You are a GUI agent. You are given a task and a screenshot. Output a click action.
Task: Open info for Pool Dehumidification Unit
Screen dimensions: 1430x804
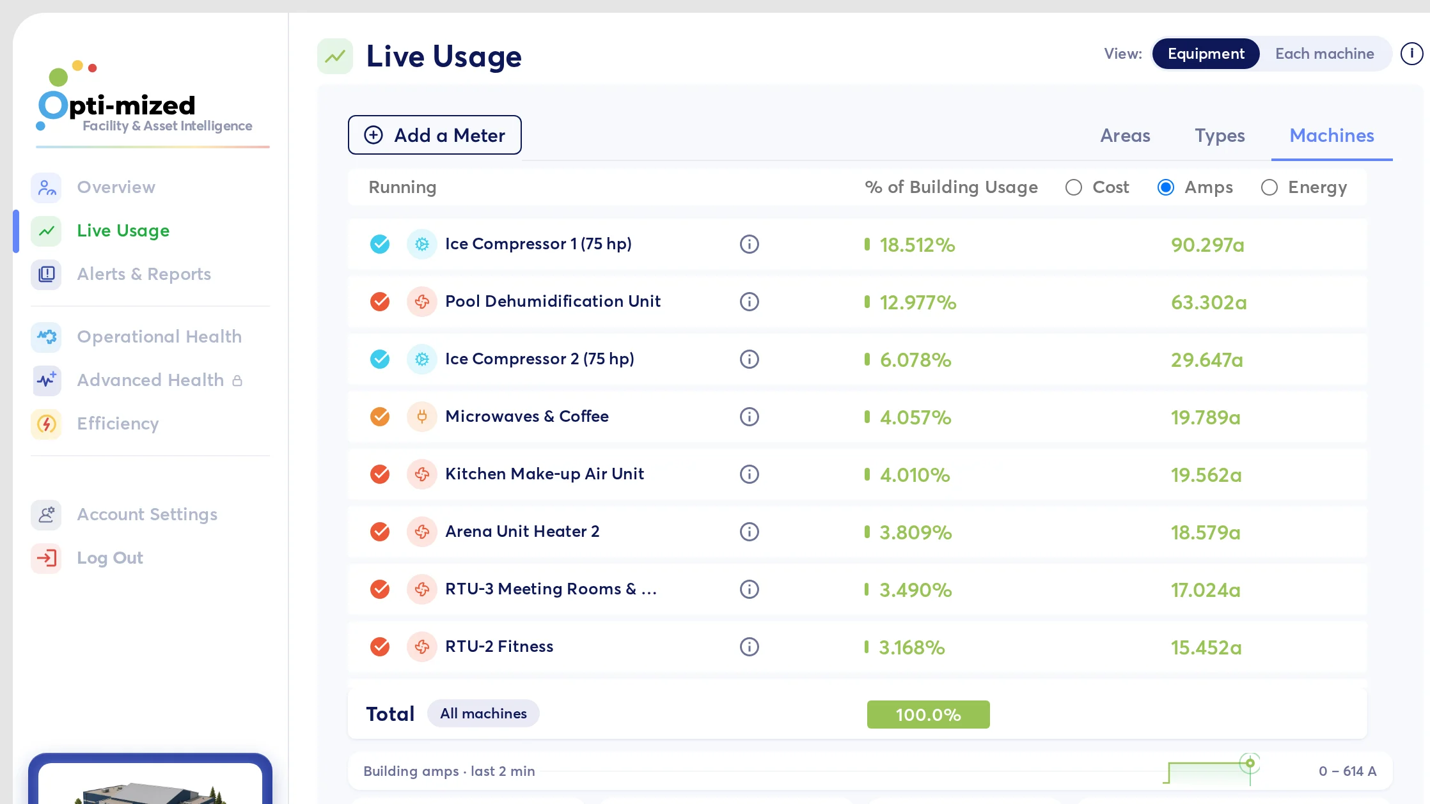click(x=749, y=302)
